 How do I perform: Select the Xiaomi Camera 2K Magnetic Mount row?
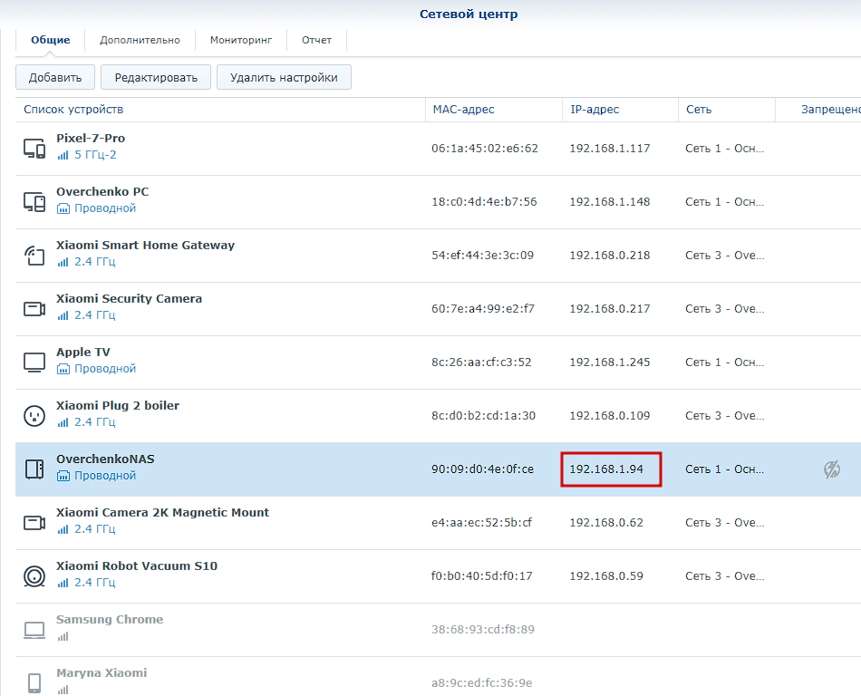click(x=438, y=523)
